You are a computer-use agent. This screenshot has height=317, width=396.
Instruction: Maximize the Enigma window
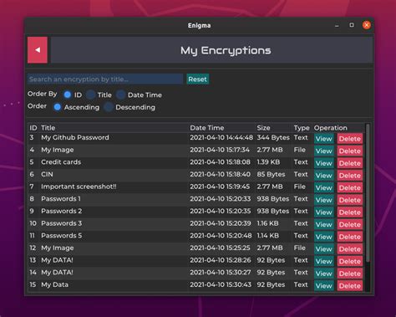pos(352,25)
